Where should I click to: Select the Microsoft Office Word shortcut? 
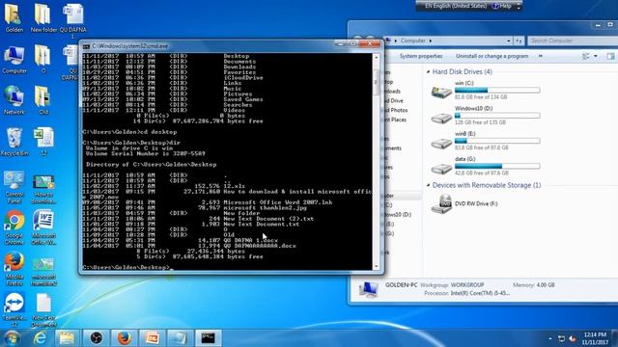point(43,228)
